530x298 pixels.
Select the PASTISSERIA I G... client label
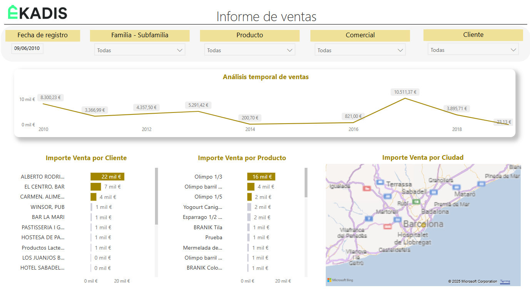point(43,227)
